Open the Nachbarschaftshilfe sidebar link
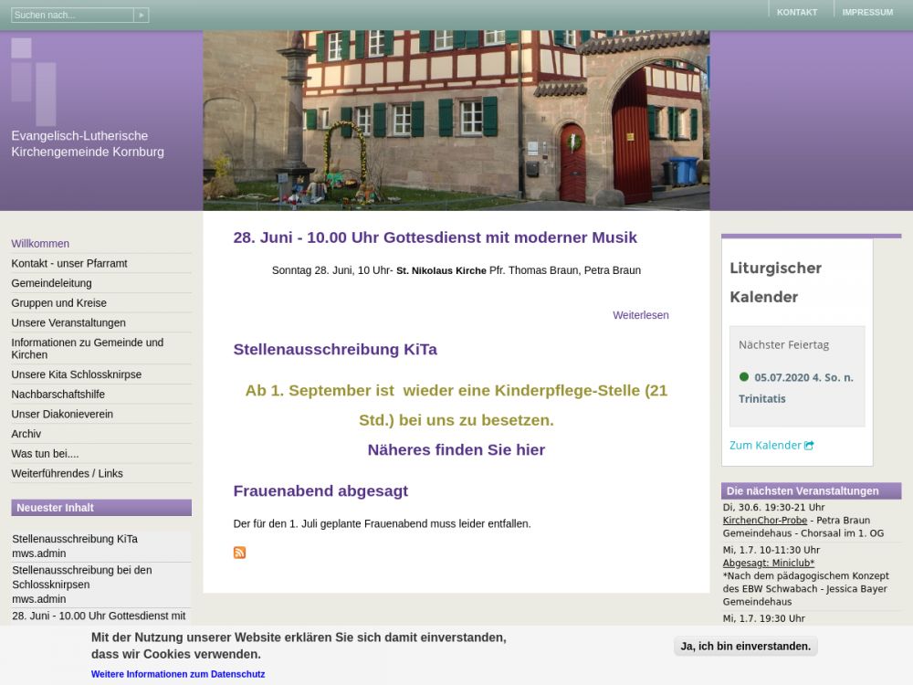 (58, 395)
